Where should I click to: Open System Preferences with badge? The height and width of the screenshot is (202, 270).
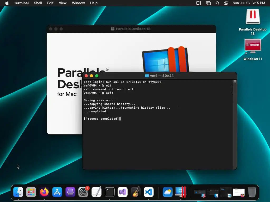pyautogui.click(x=83, y=192)
